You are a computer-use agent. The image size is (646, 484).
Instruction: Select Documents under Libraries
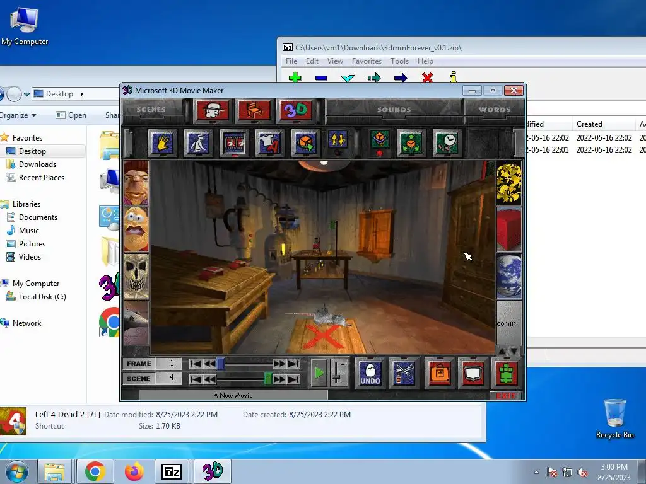pyautogui.click(x=38, y=217)
